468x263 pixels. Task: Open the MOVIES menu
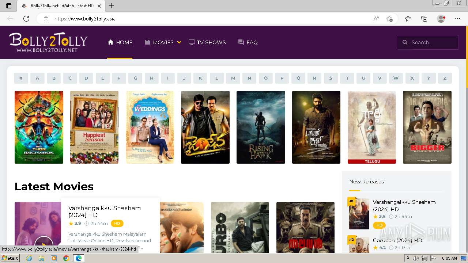(x=159, y=42)
